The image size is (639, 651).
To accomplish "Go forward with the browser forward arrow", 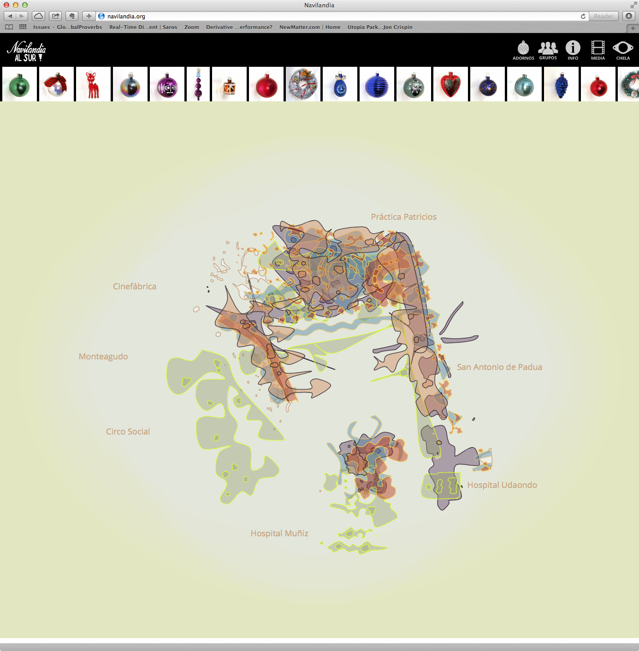I will [x=22, y=16].
